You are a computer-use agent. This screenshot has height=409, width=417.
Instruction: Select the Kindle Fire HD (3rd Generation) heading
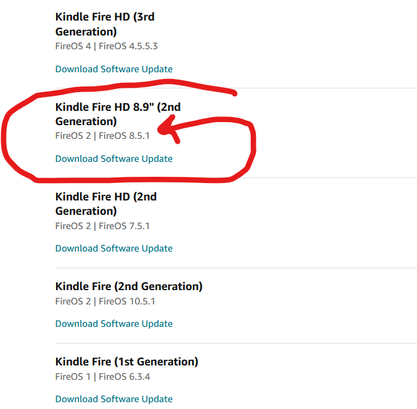(105, 24)
